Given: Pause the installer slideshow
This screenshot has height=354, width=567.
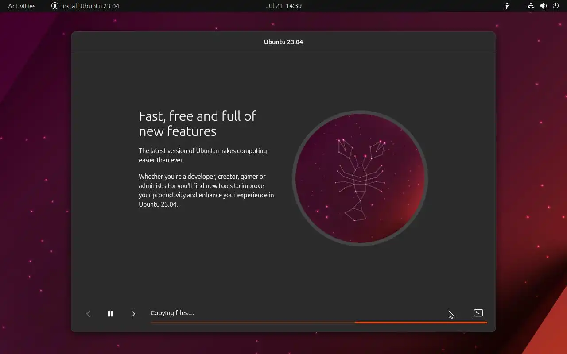Looking at the screenshot, I should [x=111, y=314].
